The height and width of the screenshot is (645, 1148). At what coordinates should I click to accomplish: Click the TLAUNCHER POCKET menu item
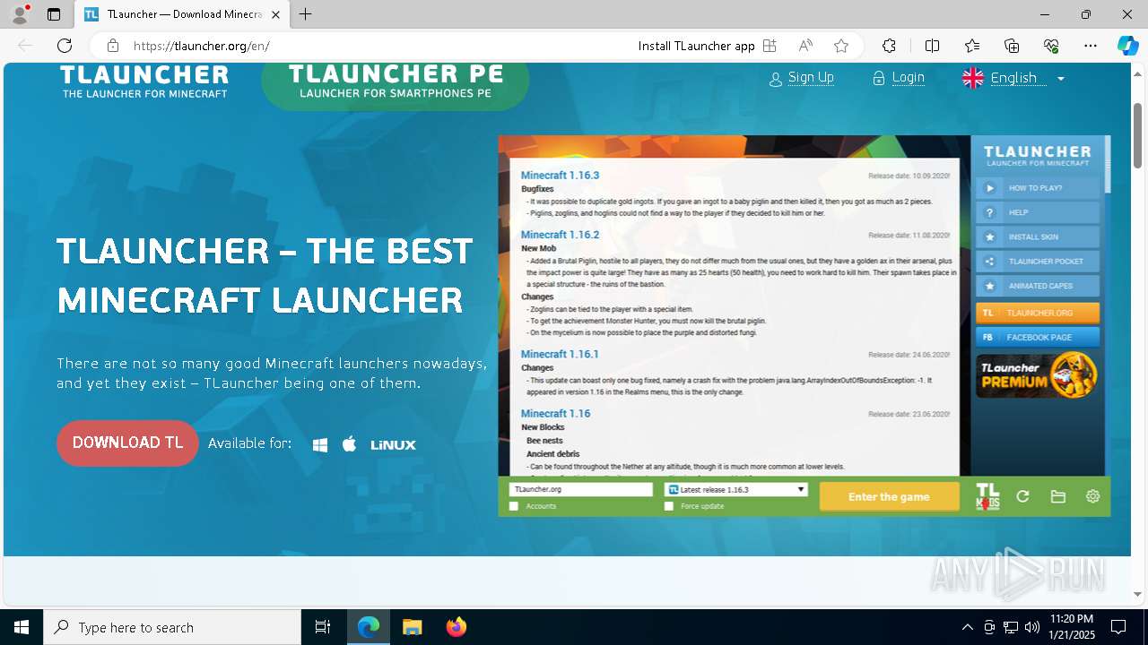point(1038,262)
